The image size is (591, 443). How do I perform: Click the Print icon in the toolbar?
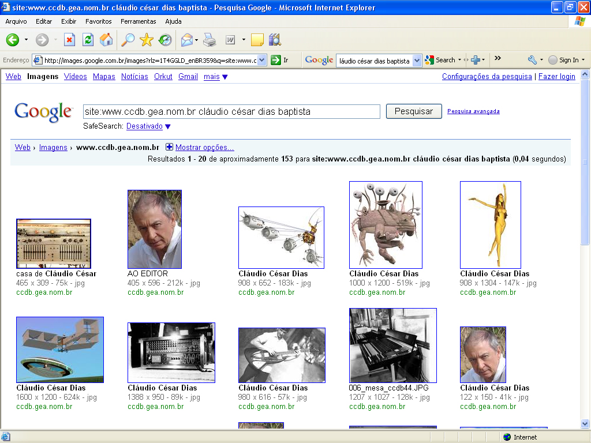tap(210, 40)
